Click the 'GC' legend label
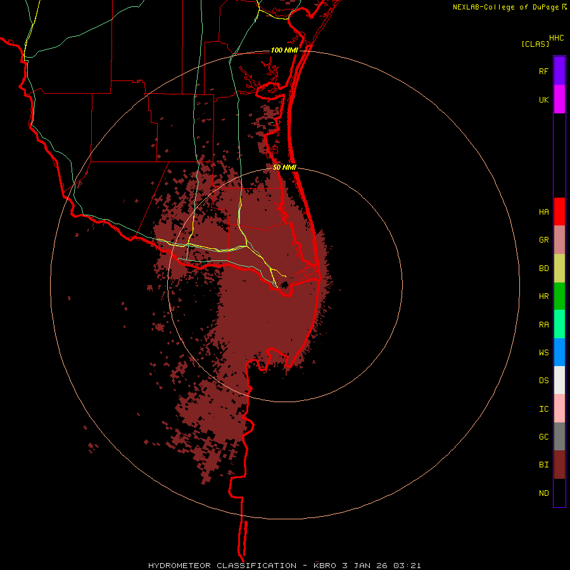 [543, 437]
